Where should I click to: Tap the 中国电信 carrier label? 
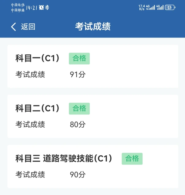click(x=18, y=5)
